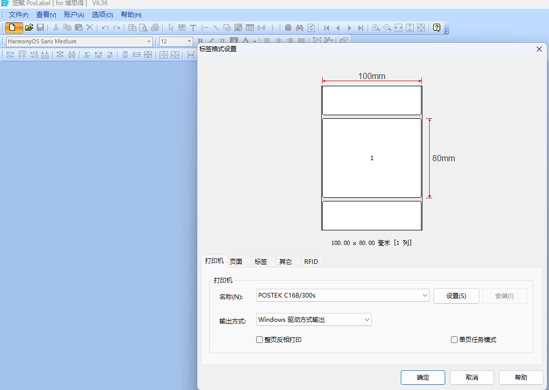Go to first record icon
549x390 pixels.
coord(327,28)
